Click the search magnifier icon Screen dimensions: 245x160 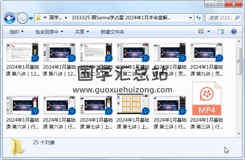point(237,18)
